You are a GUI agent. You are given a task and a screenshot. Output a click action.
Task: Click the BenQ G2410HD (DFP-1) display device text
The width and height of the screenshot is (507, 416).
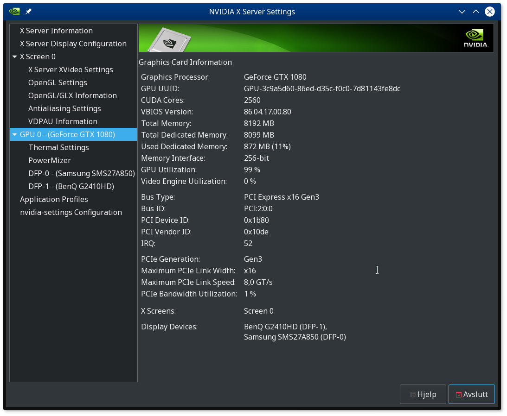[x=286, y=327]
